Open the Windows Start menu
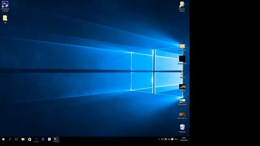Viewport: 260px width, 146px height. click(x=3, y=139)
